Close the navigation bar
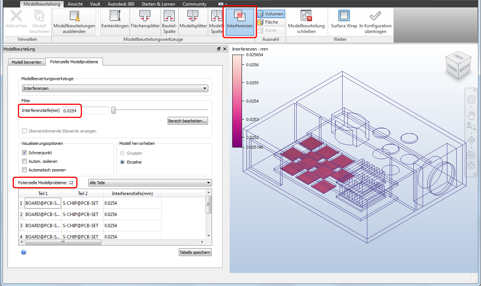The image size is (481, 286). pos(475,90)
